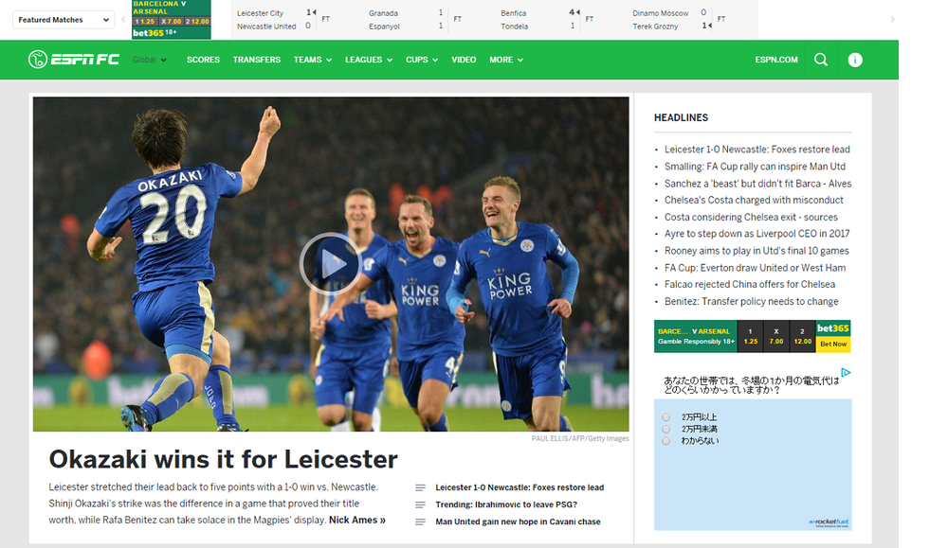
Task: Click the ESPN FC logo
Action: tap(74, 59)
